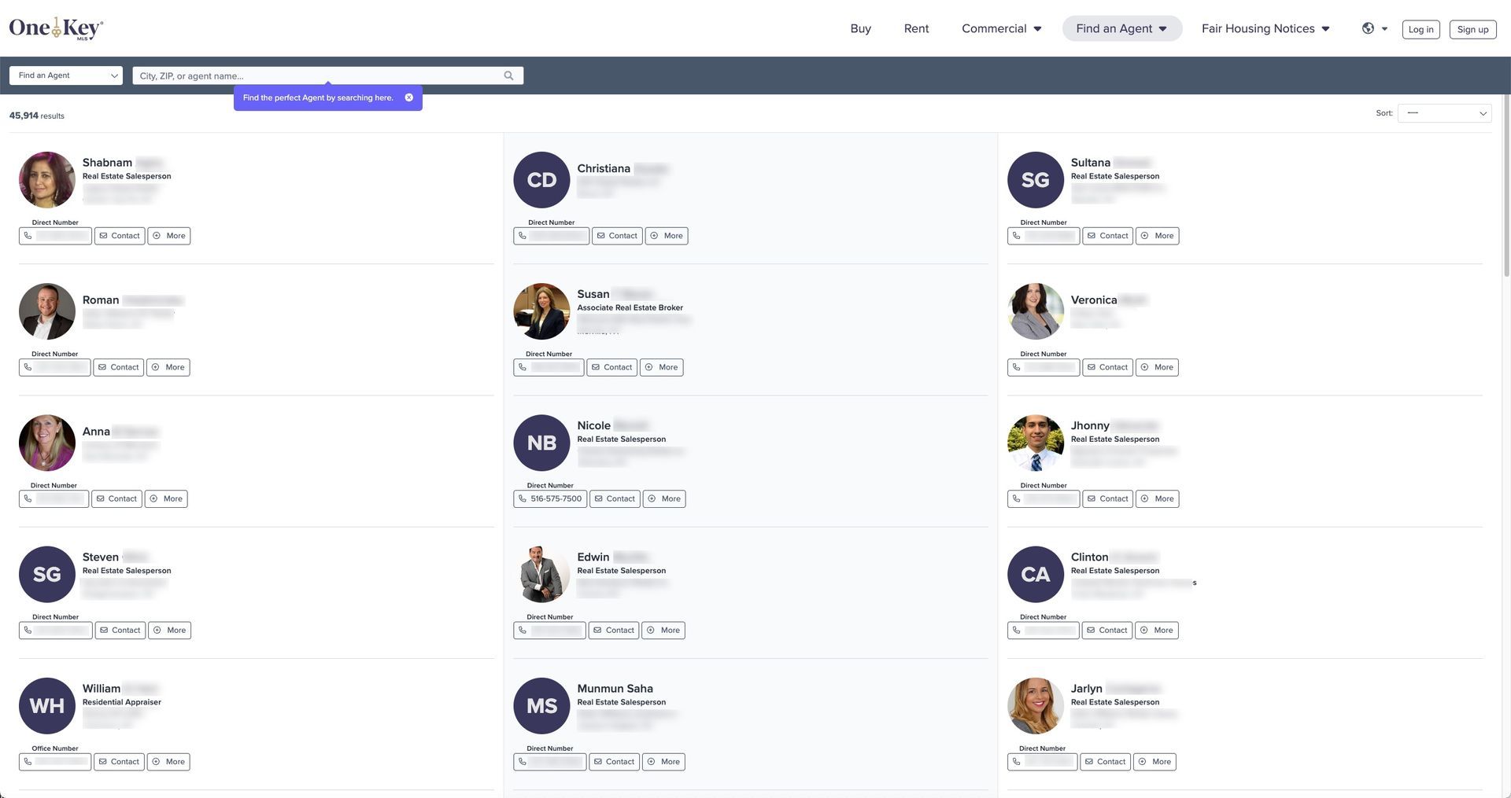Open Veronica's profile photo

coord(1036,311)
